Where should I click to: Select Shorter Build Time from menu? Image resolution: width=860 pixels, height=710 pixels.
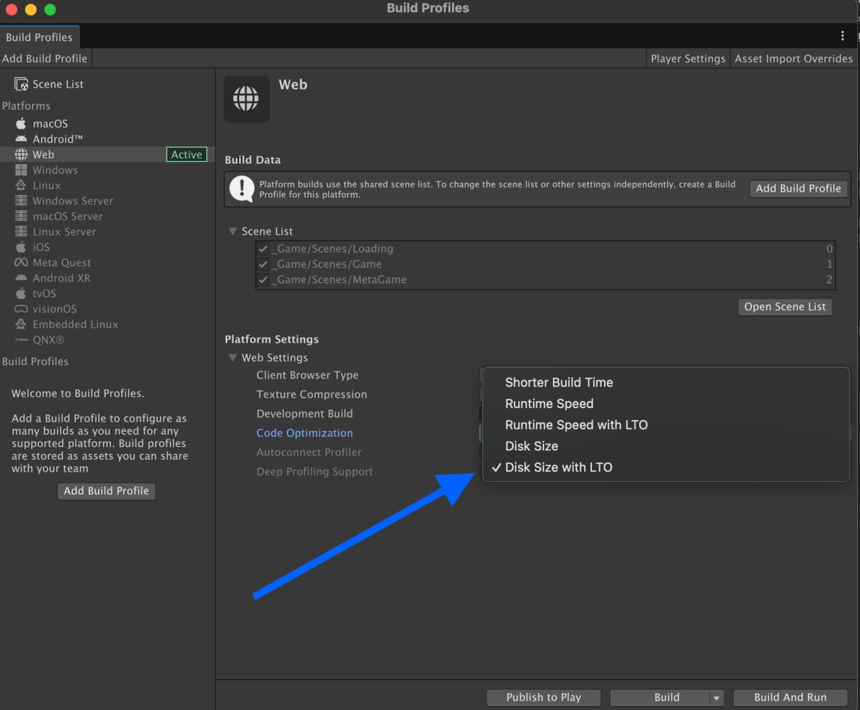[x=558, y=383]
